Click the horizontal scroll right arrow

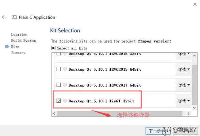(x=188, y=114)
